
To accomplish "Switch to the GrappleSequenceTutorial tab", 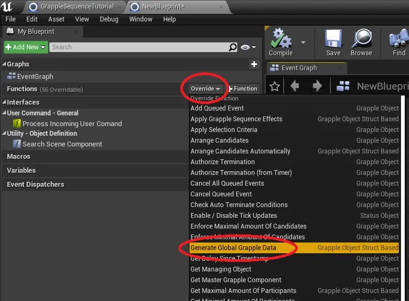I will [x=74, y=6].
